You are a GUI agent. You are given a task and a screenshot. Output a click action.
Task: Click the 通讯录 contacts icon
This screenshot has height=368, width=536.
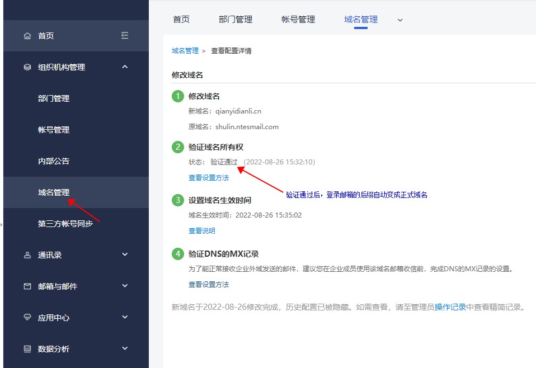click(x=27, y=255)
